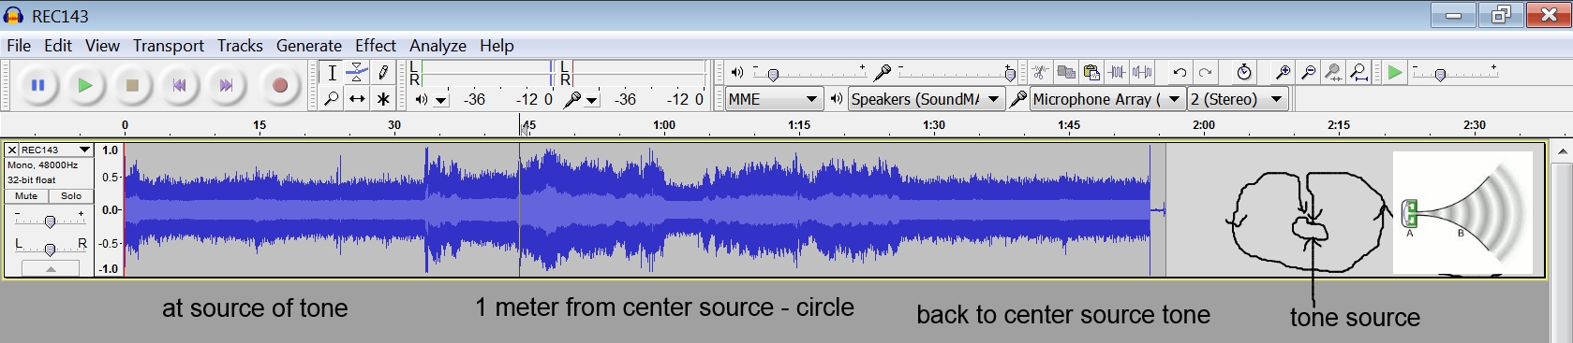
Task: Open the Analyze menu
Action: point(438,46)
